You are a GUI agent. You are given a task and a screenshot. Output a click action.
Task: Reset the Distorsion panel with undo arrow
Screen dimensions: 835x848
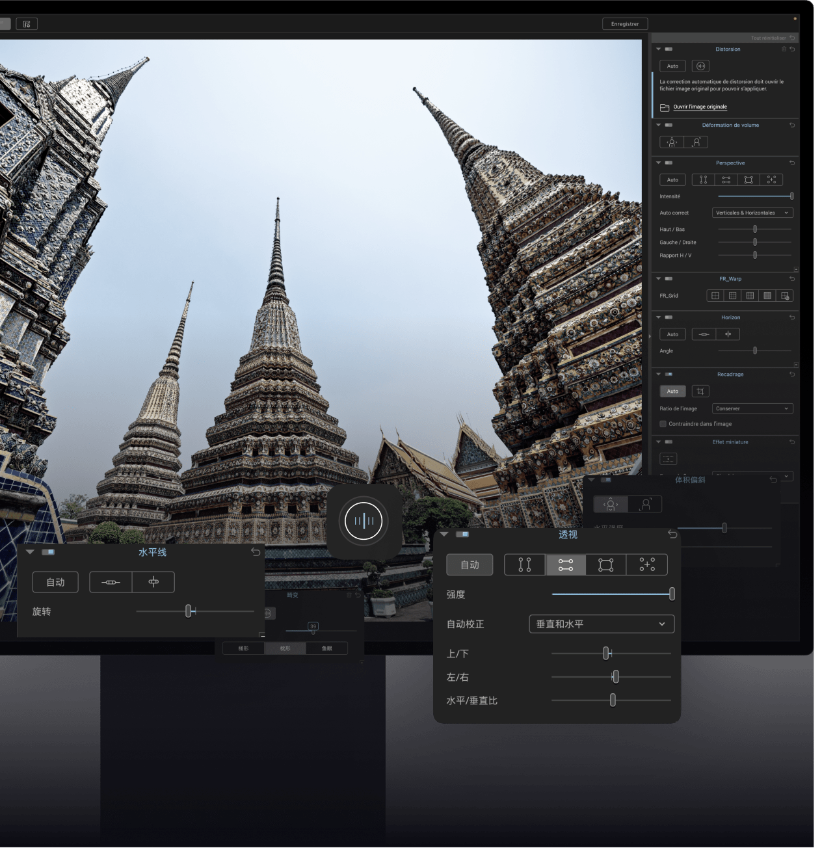(x=792, y=49)
